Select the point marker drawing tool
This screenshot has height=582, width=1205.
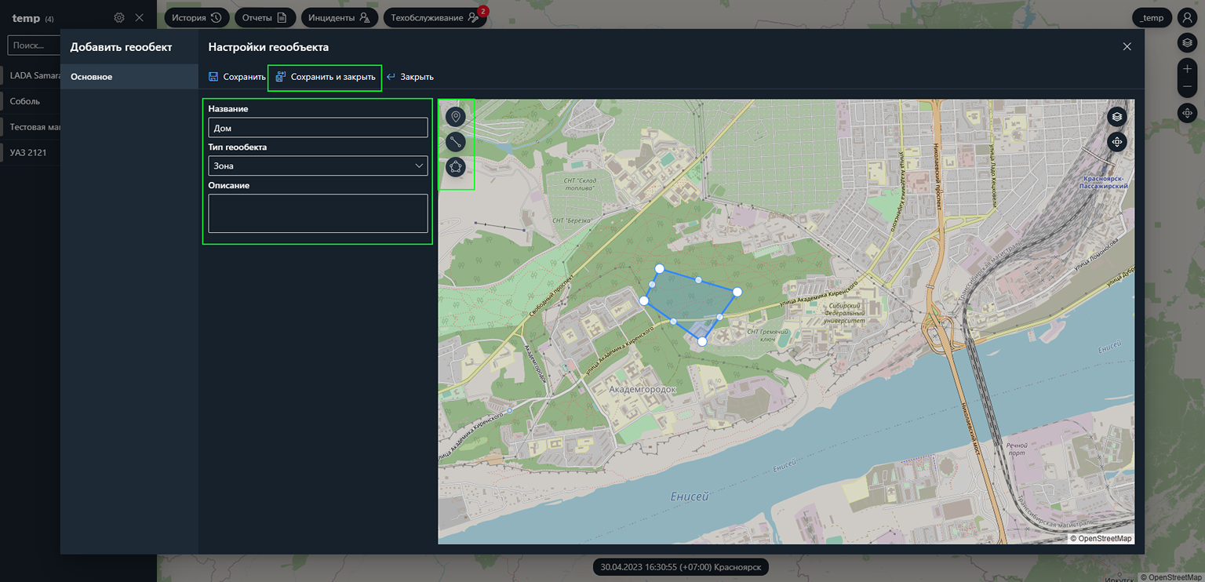click(x=455, y=117)
